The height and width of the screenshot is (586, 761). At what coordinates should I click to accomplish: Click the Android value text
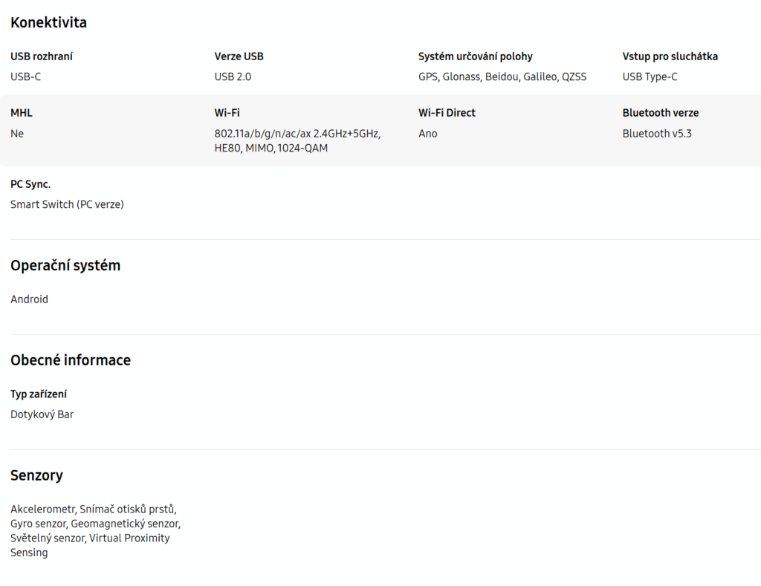click(x=29, y=299)
